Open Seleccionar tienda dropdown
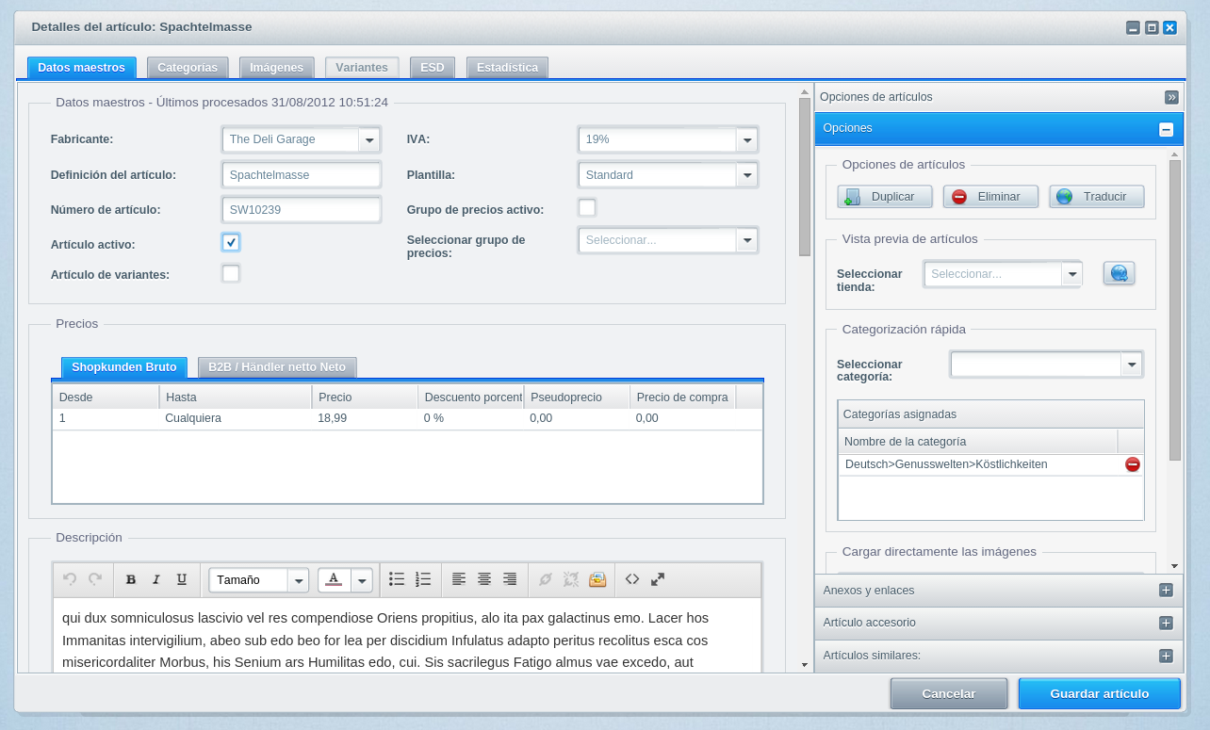 pos(1071,274)
